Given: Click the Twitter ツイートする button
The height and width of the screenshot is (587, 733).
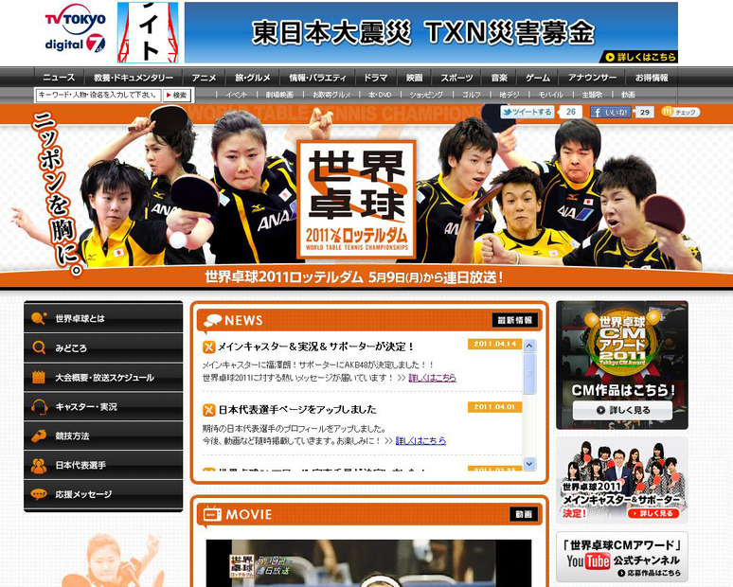Looking at the screenshot, I should click(527, 112).
